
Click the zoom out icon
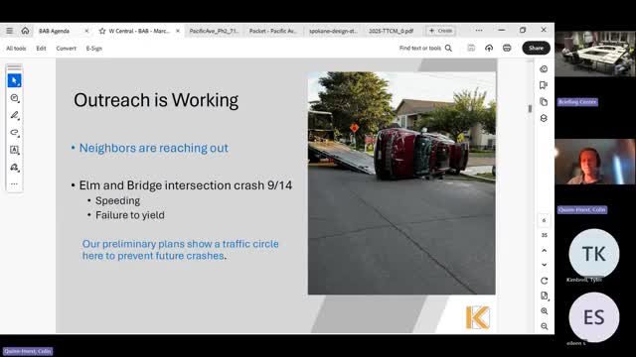tap(545, 326)
